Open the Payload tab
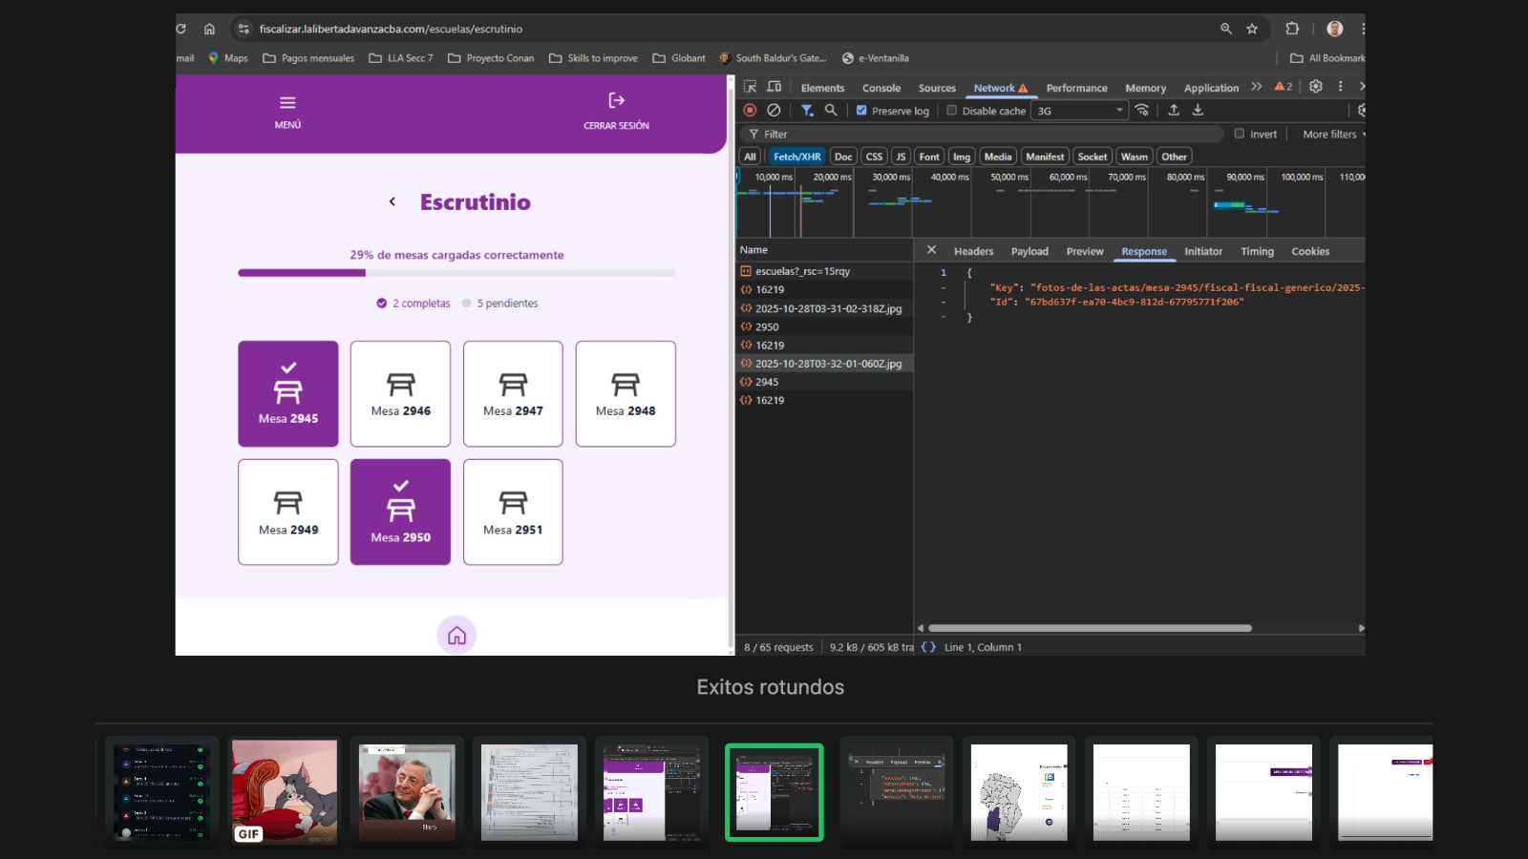The image size is (1528, 859). [x=1029, y=252]
